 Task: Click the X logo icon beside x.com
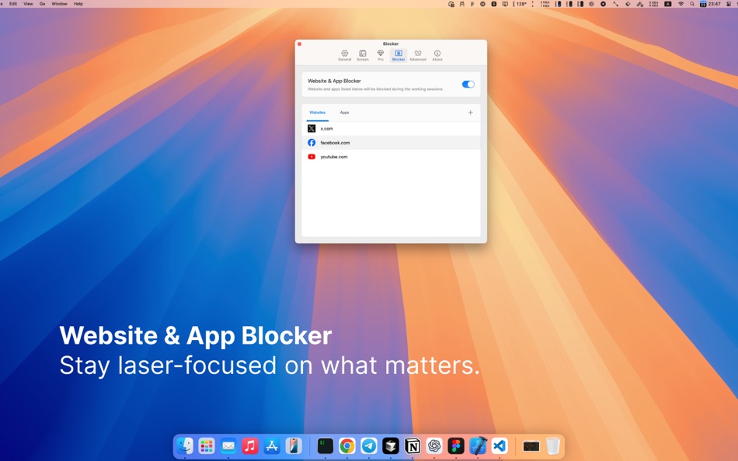coord(312,128)
